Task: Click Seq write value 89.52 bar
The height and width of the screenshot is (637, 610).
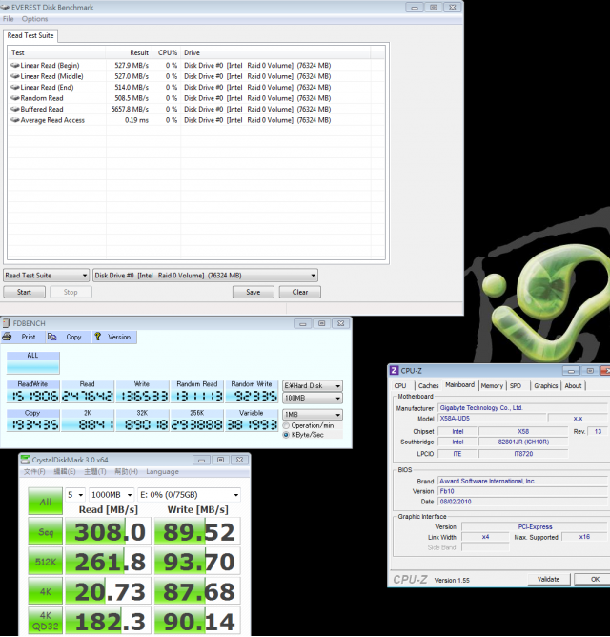Action: [198, 531]
